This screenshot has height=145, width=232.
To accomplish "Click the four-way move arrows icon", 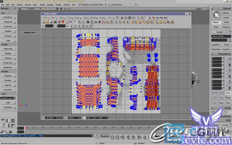I will pyautogui.click(x=88, y=22).
